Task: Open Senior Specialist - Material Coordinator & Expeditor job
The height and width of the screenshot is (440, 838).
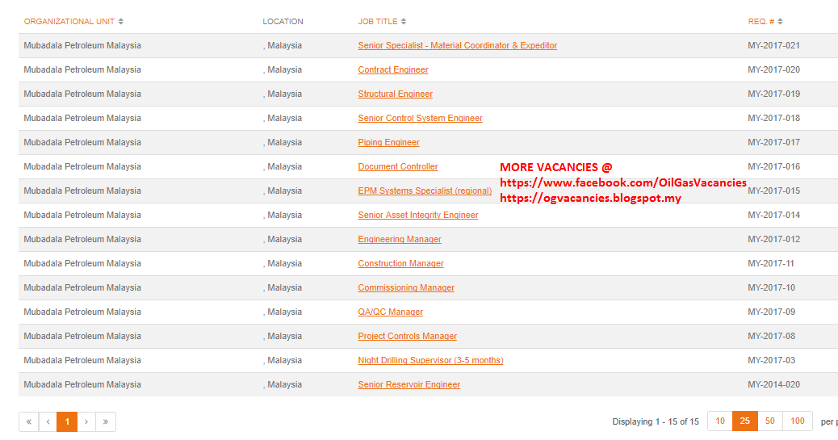Action: coord(458,45)
